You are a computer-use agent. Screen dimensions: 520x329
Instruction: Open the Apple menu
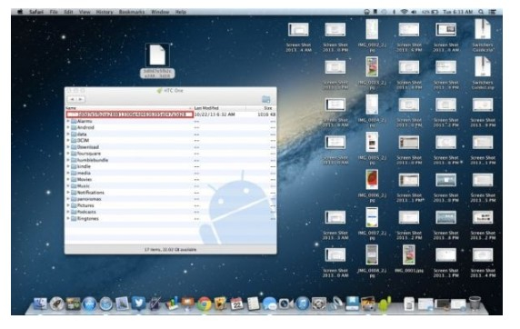[x=20, y=12]
